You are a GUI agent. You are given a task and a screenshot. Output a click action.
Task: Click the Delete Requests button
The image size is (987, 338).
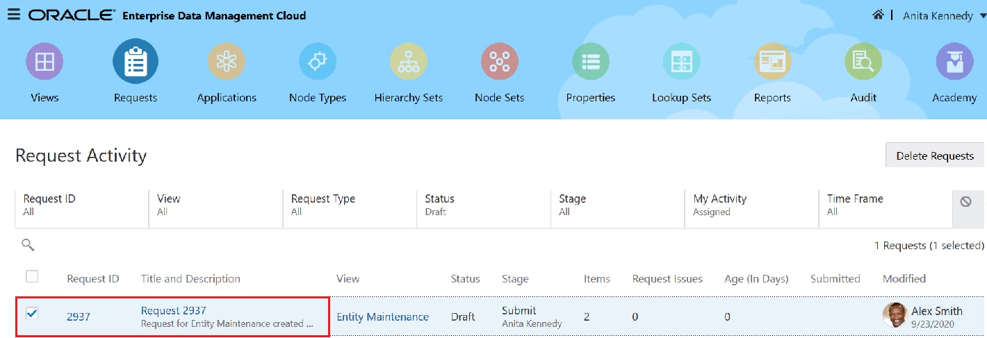point(935,155)
